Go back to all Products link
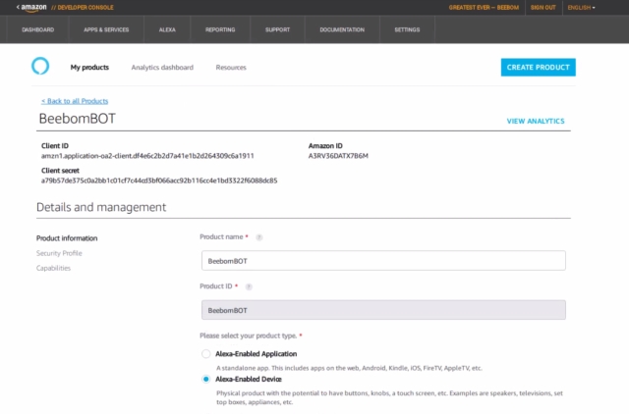629x414 pixels. (x=75, y=101)
